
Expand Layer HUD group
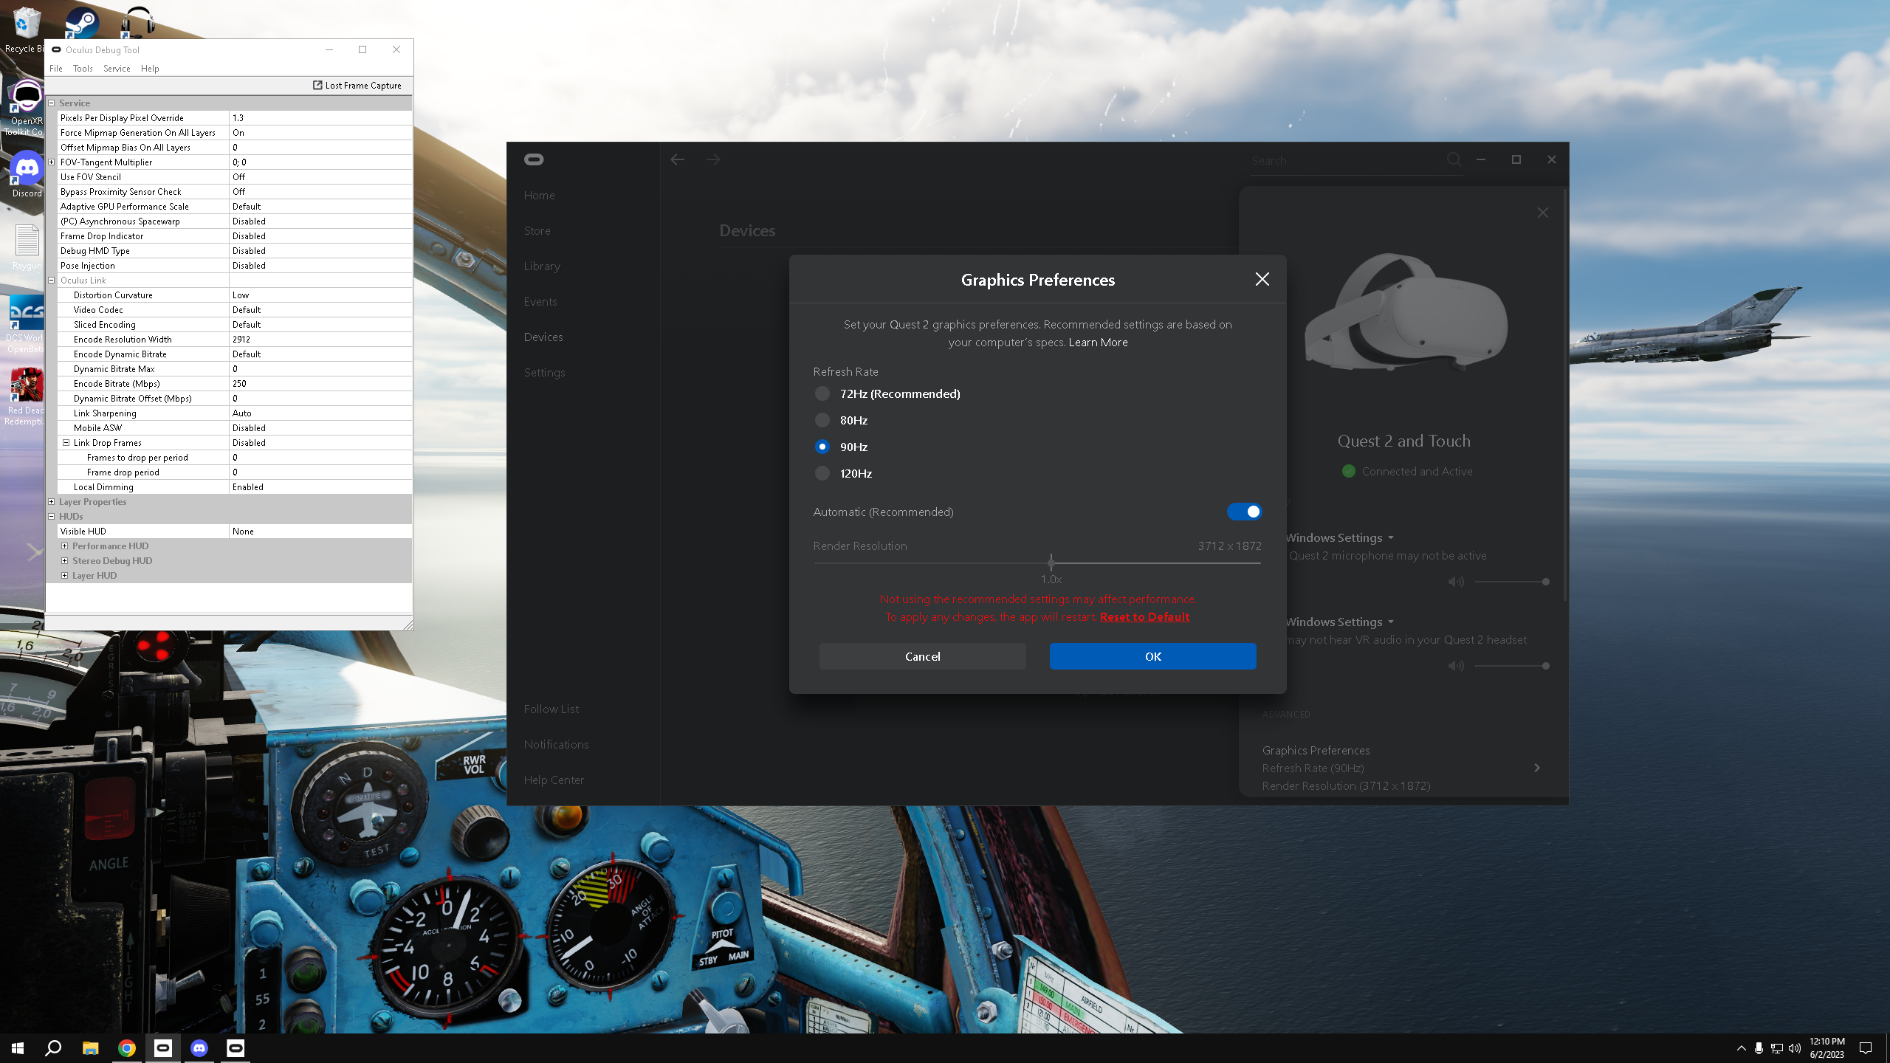(x=65, y=576)
